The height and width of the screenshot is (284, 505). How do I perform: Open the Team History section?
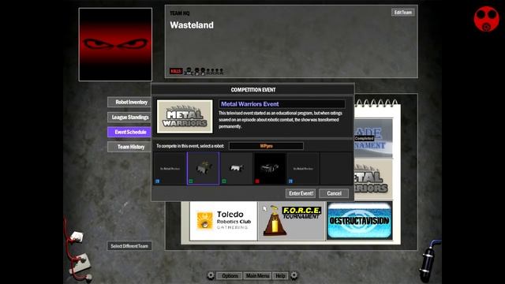click(x=129, y=147)
